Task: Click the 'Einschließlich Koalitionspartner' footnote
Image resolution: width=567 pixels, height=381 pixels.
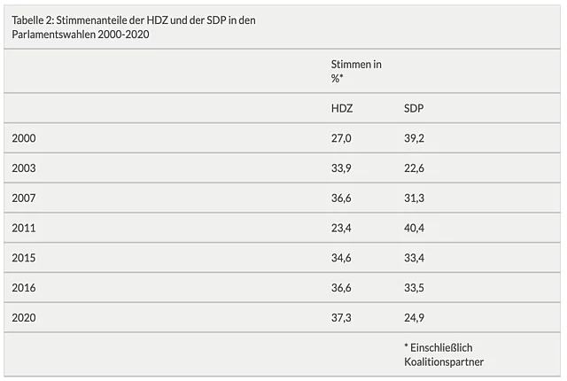Action: pyautogui.click(x=443, y=354)
